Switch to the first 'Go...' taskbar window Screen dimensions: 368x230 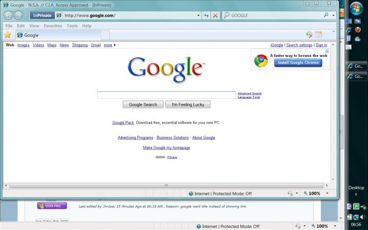[x=356, y=66]
